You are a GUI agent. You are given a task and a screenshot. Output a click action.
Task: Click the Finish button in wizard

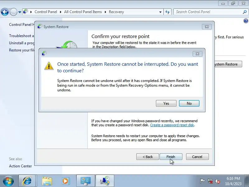click(x=171, y=157)
